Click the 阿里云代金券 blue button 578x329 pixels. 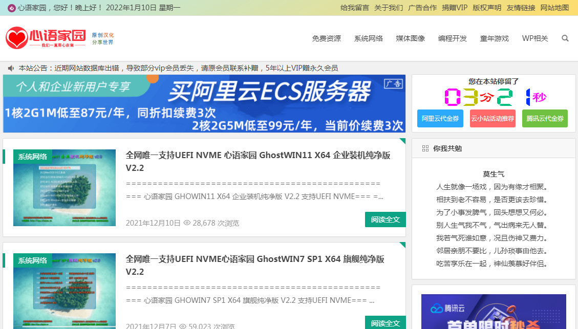440,118
